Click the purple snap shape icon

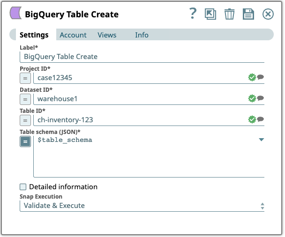click(x=15, y=13)
